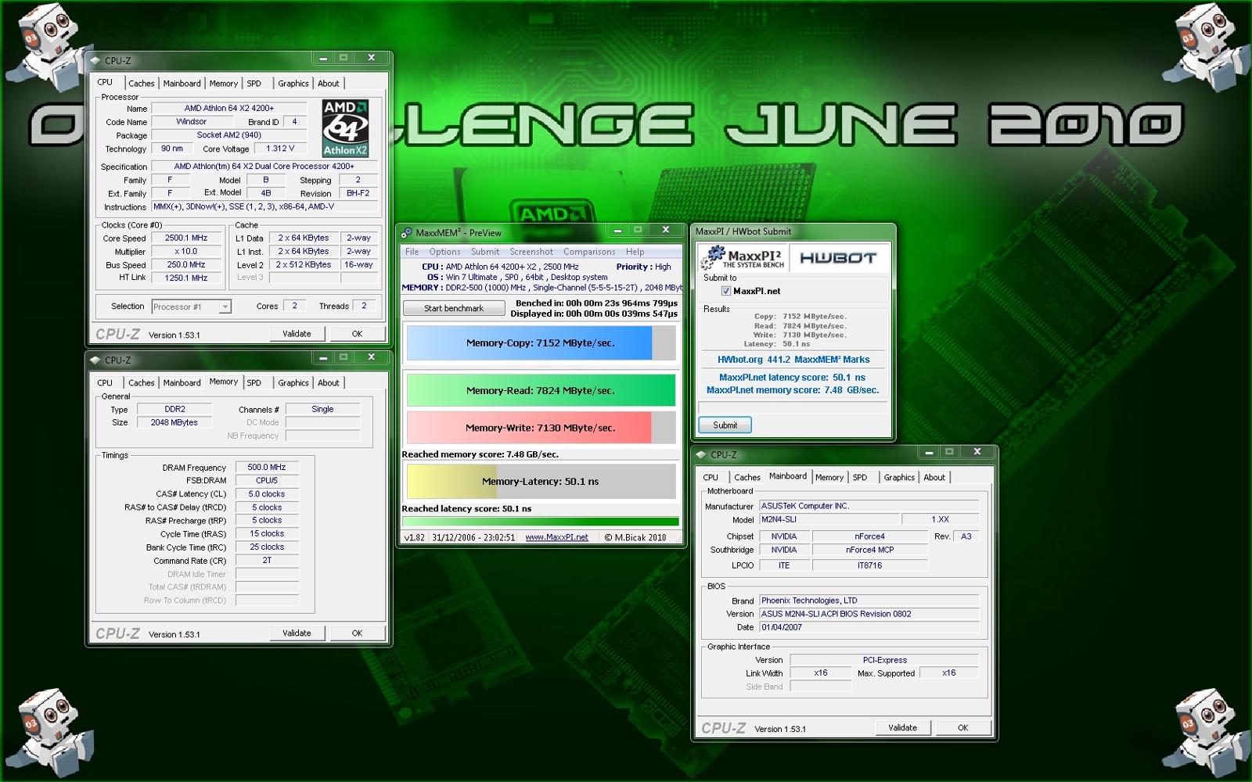Click CPU-Z title icon in top-left window
Image resolution: width=1252 pixels, height=782 pixels.
point(95,60)
